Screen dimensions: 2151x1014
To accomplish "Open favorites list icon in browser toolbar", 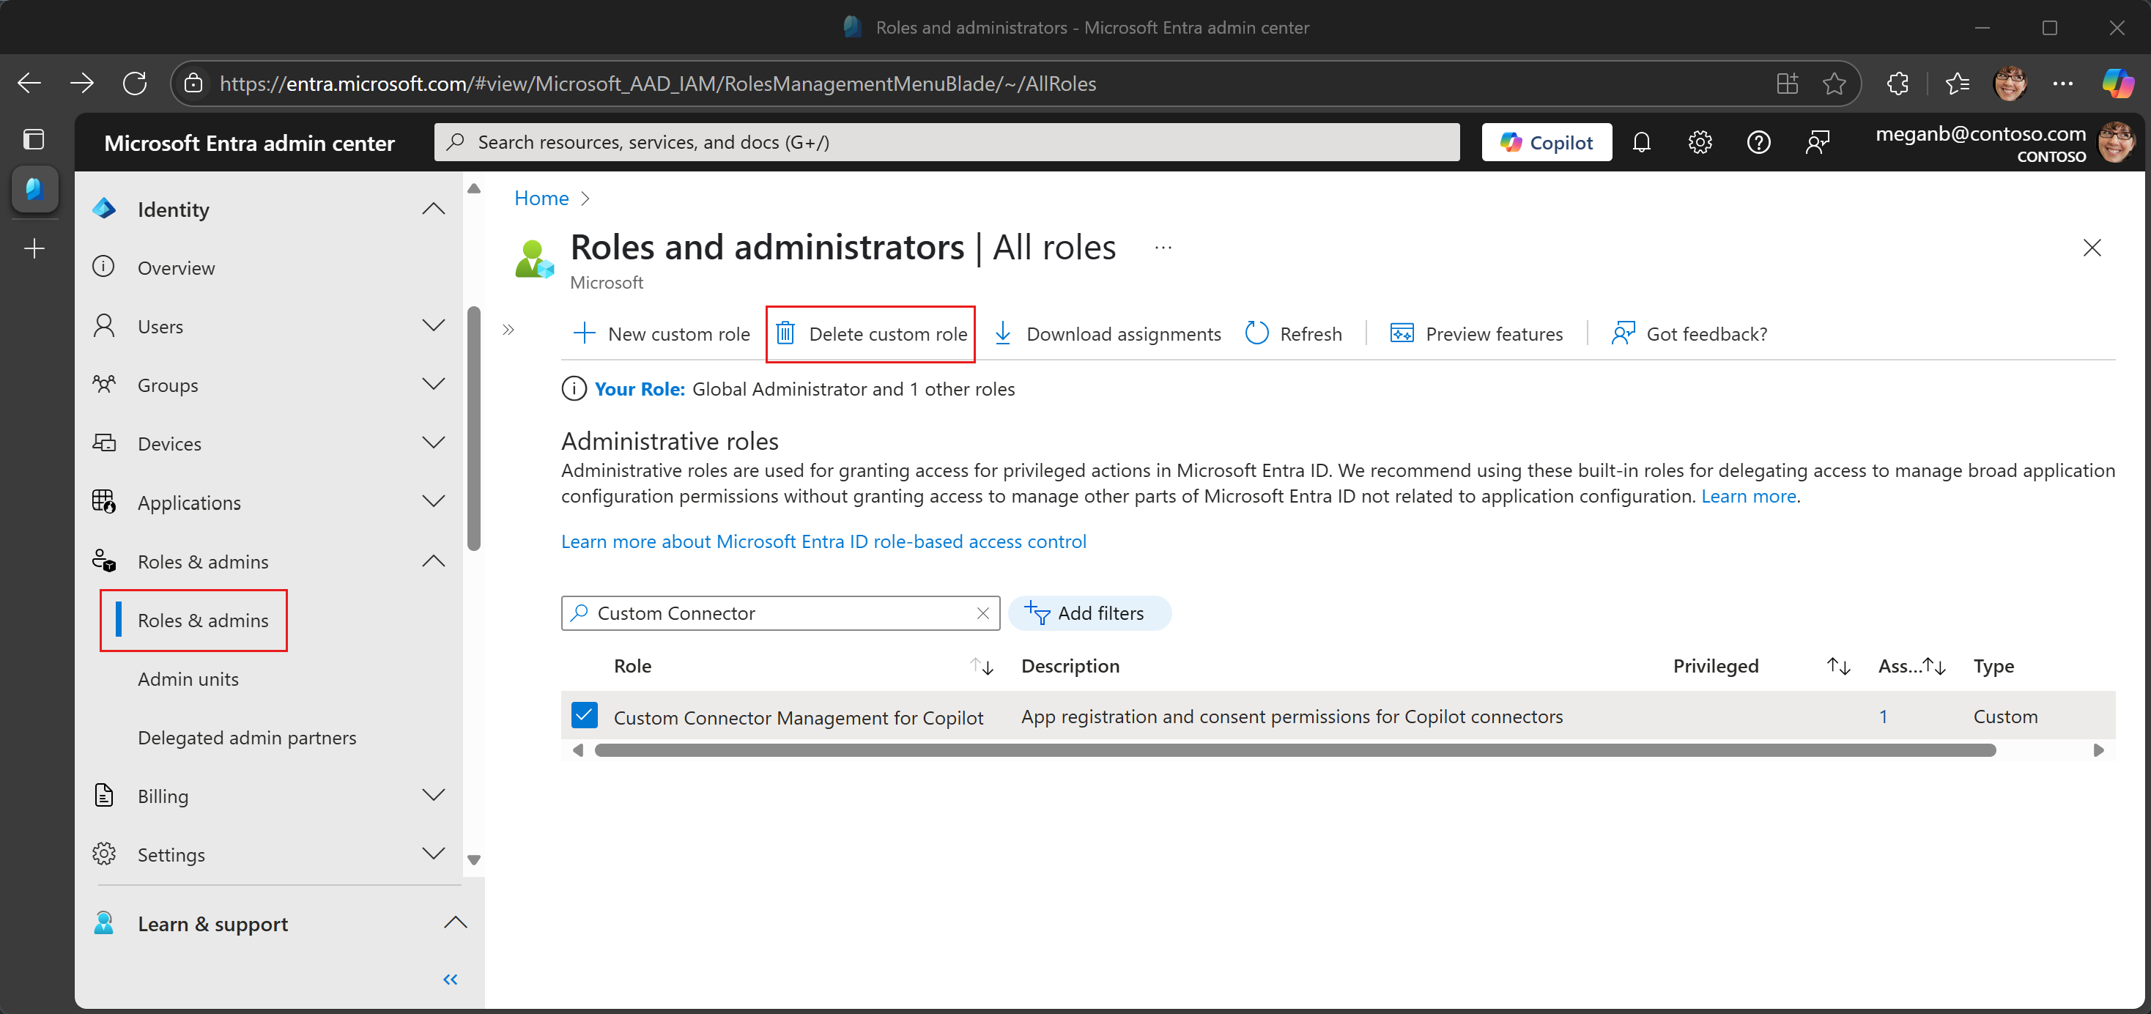I will [x=1958, y=84].
